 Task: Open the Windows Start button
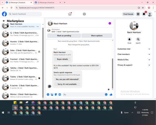(3, 112)
